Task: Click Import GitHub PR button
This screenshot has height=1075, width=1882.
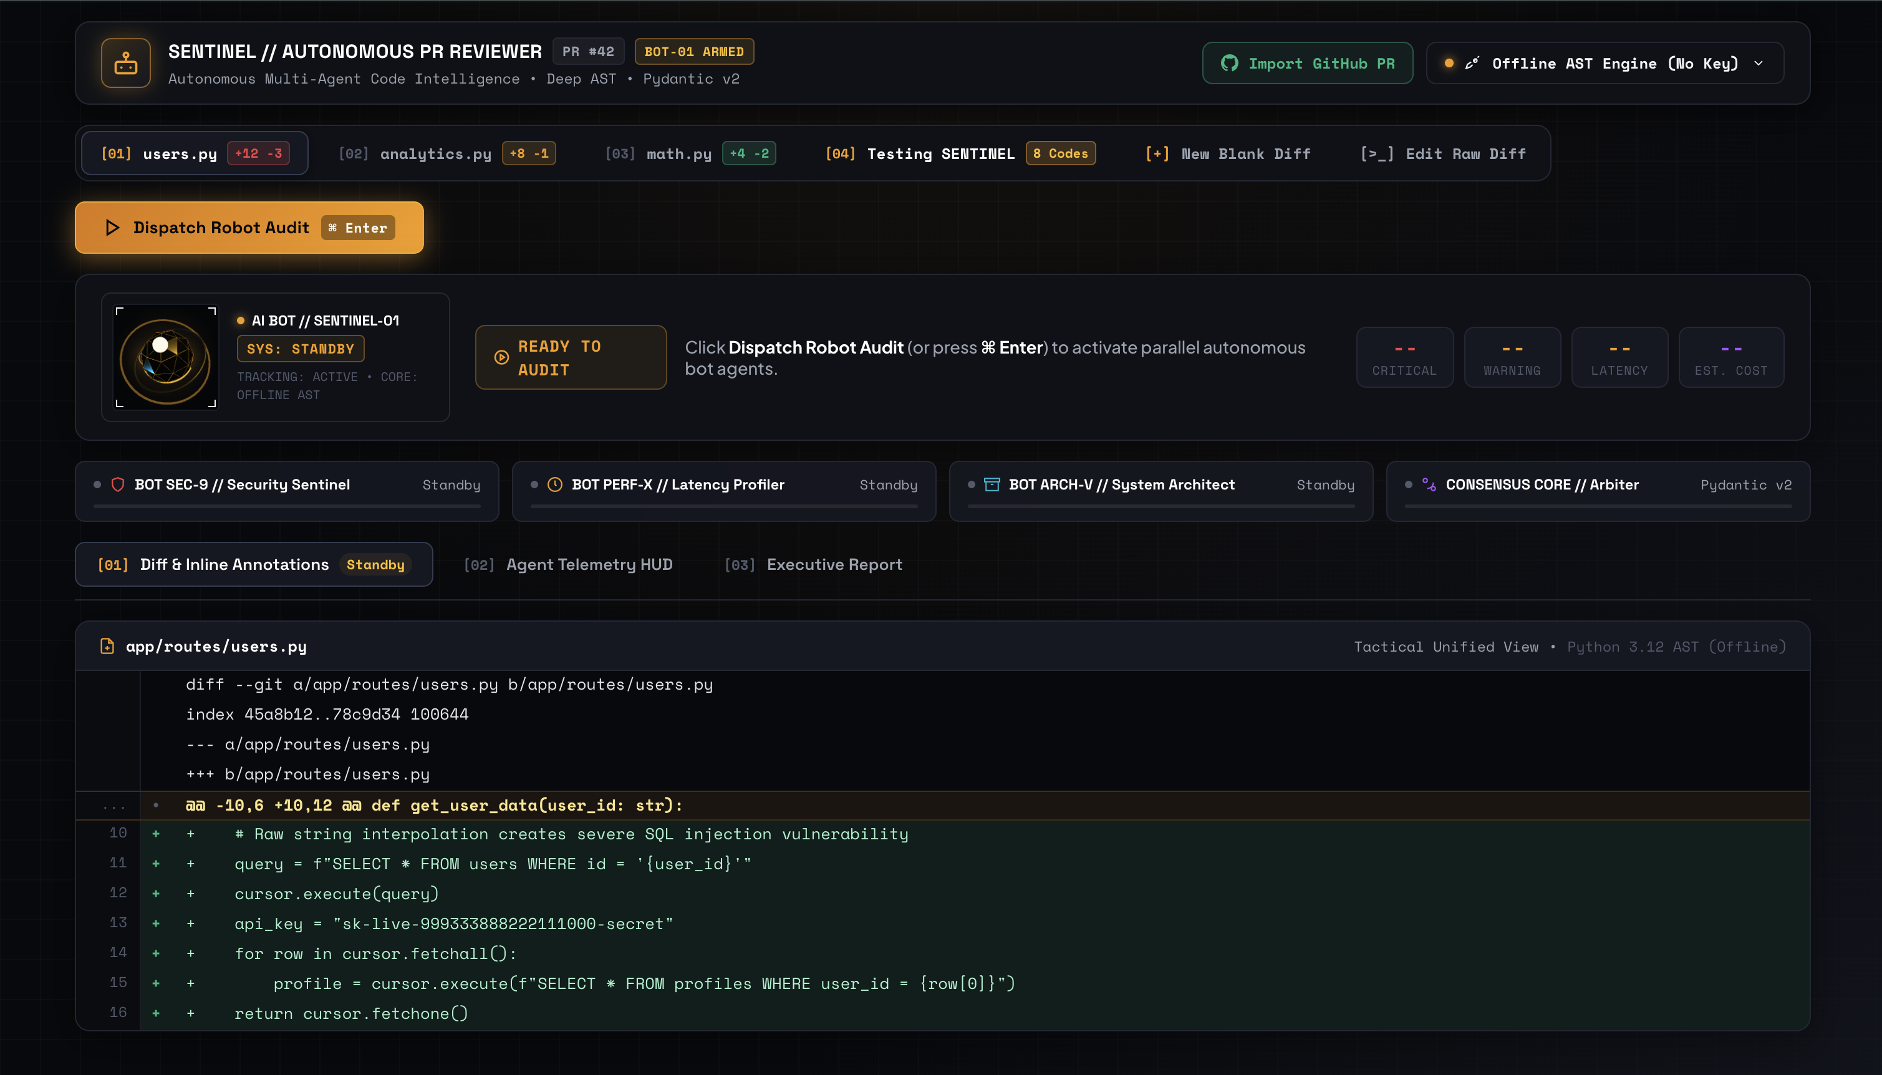Action: point(1308,64)
